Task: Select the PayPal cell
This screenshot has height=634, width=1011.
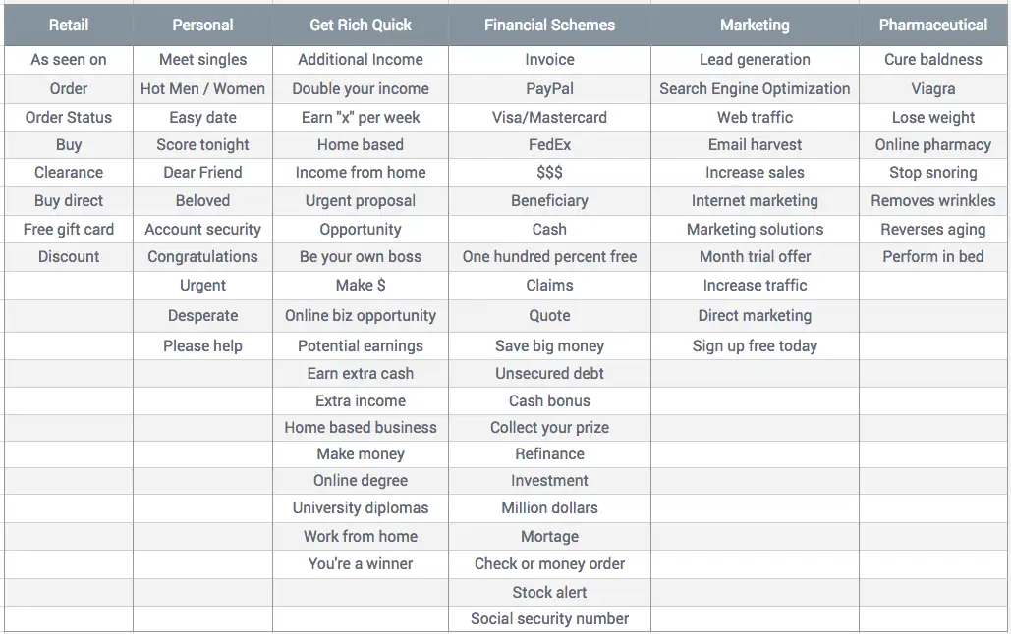Action: [x=549, y=89]
